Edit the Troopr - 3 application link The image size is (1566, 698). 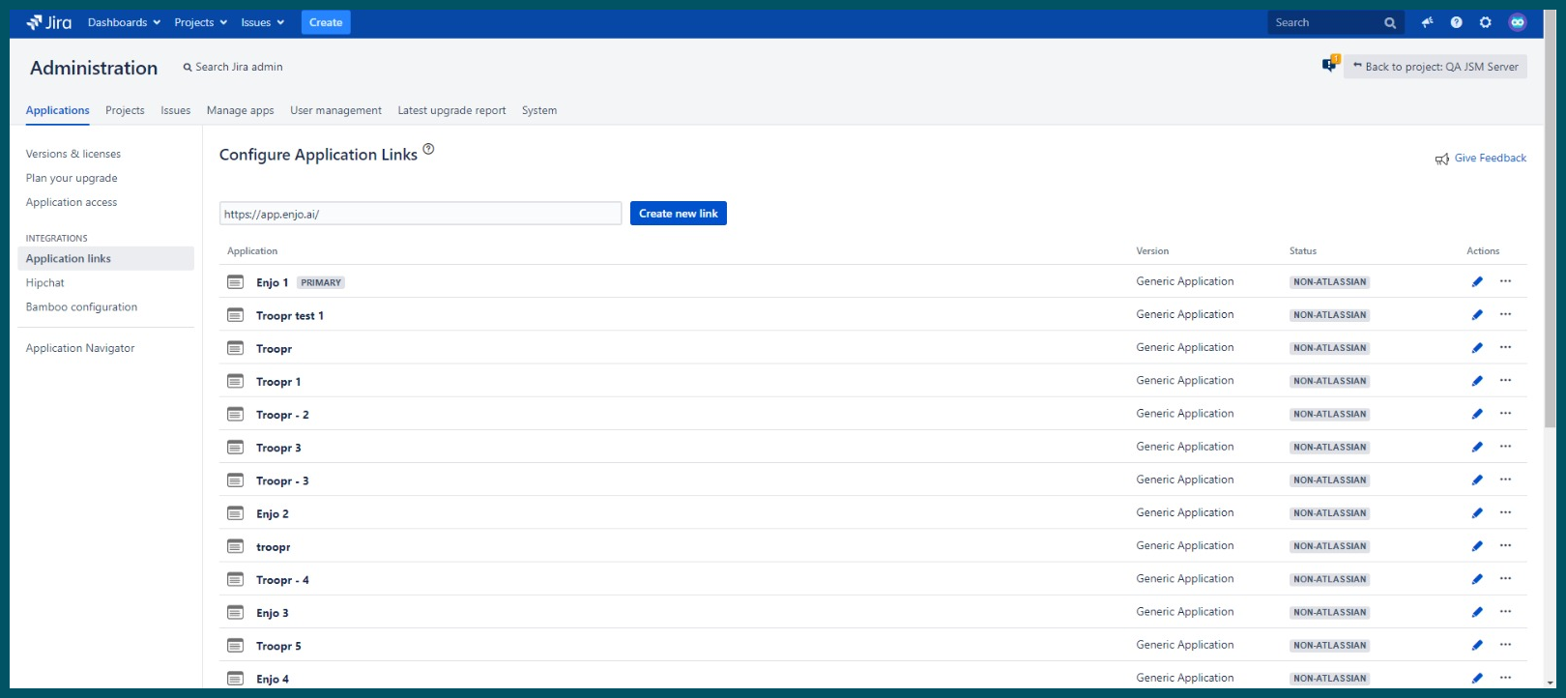point(1477,480)
